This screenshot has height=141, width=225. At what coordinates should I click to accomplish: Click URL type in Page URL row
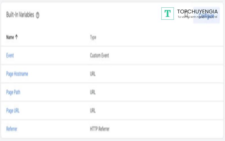[93, 111]
